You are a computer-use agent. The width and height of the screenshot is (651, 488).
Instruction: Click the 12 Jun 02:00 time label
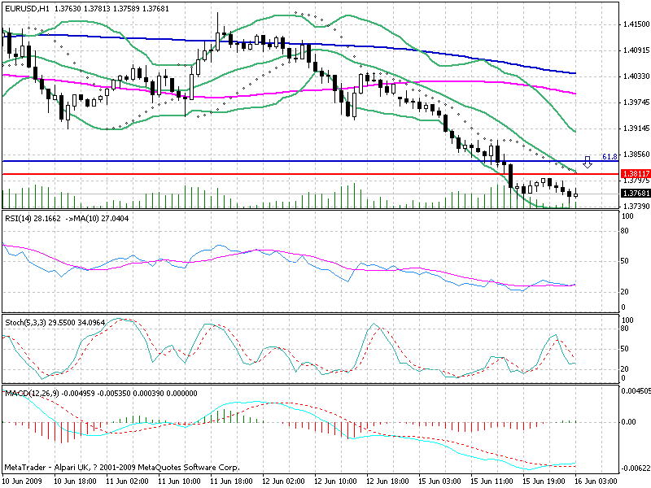pos(283,481)
